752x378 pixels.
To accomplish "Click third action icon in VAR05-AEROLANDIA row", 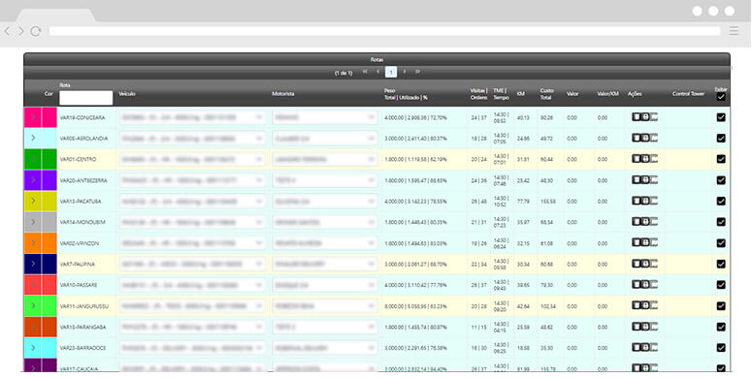I will coord(654,138).
